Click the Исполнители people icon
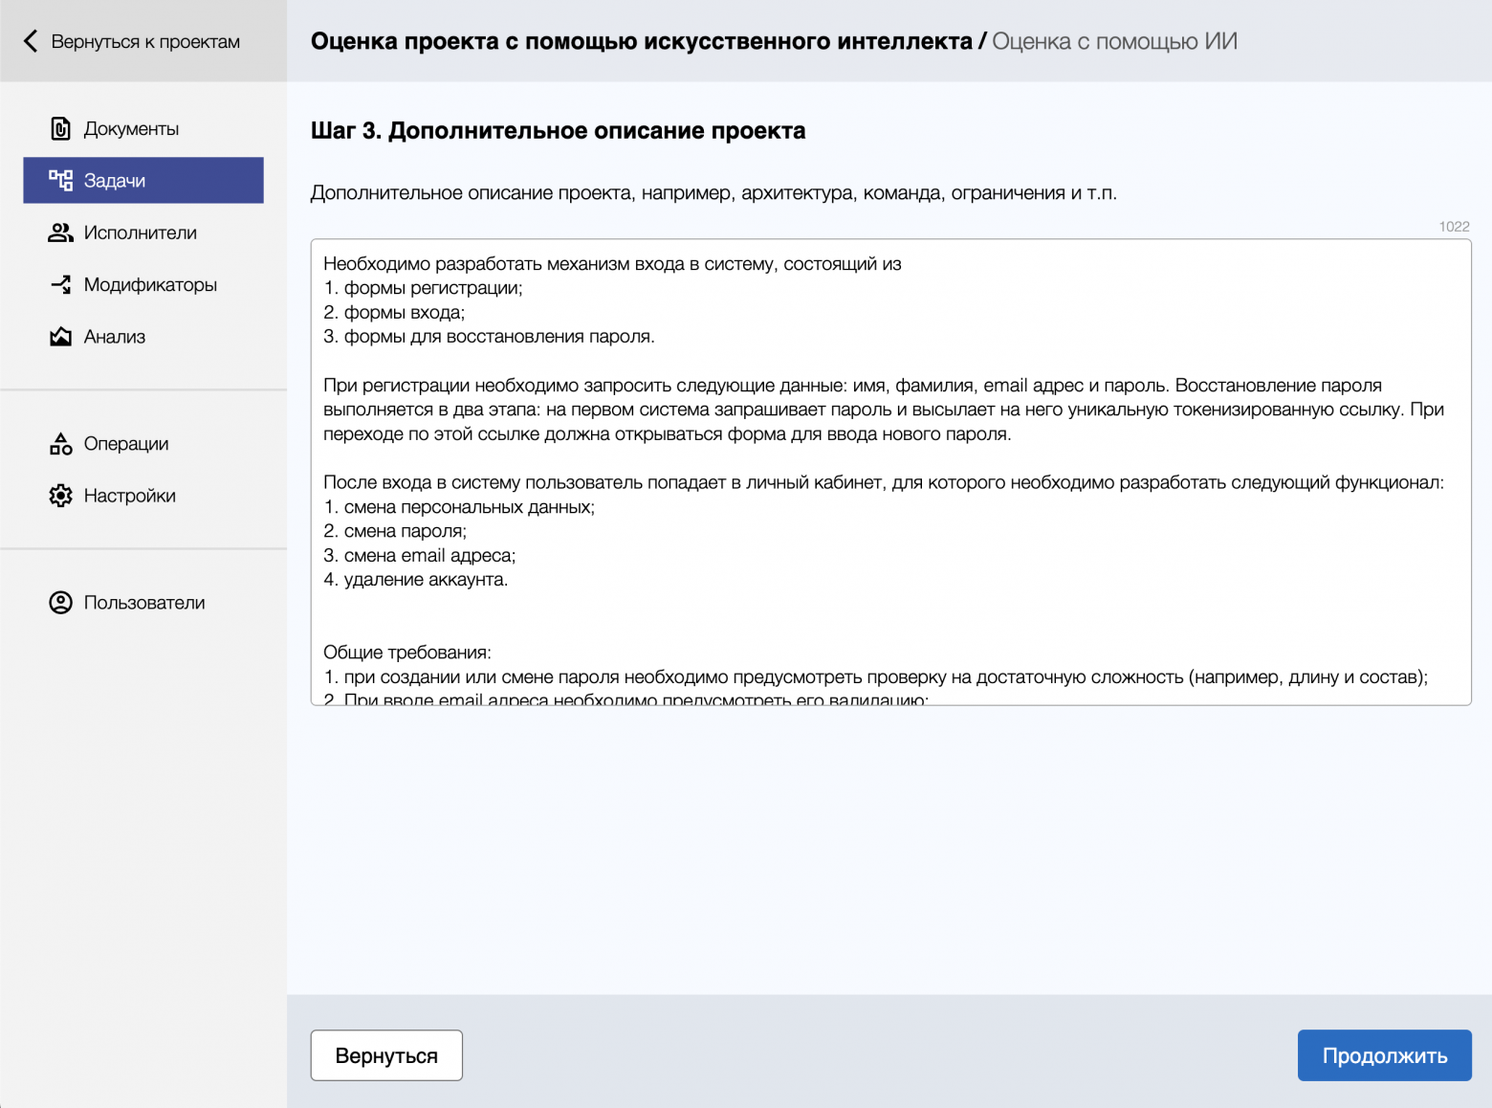1492x1108 pixels. click(60, 233)
